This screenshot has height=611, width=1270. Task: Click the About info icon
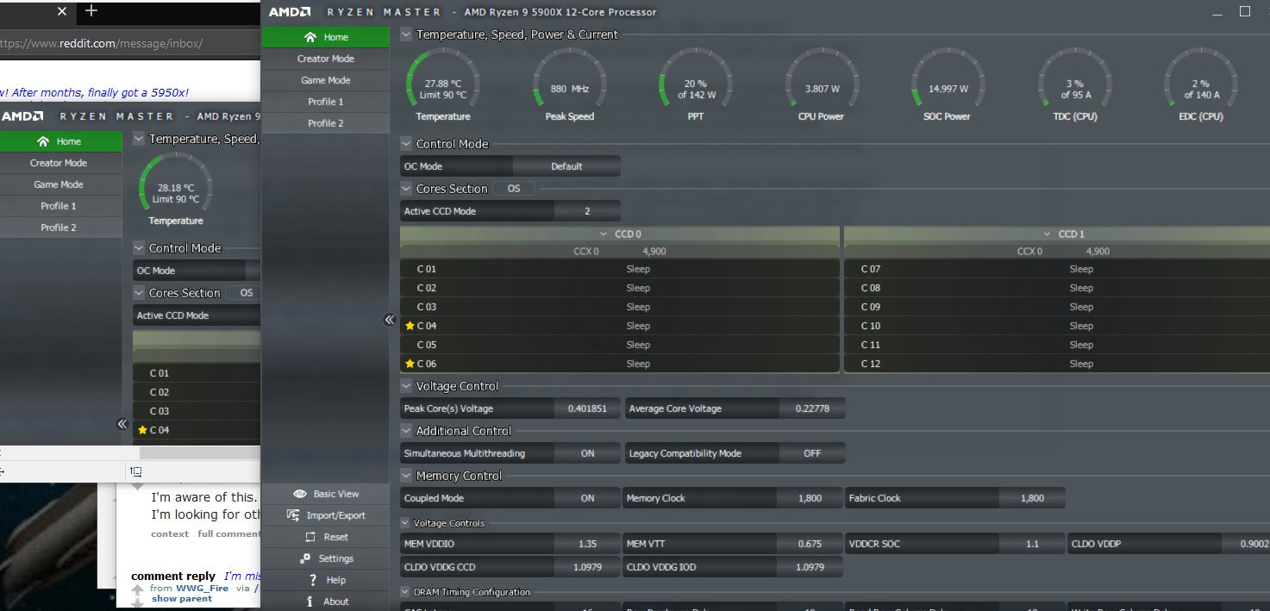click(310, 602)
